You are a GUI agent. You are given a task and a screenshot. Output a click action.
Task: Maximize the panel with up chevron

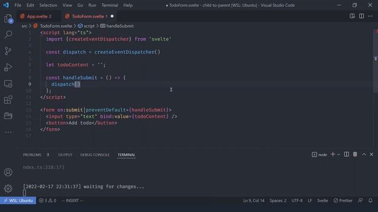click(x=364, y=154)
